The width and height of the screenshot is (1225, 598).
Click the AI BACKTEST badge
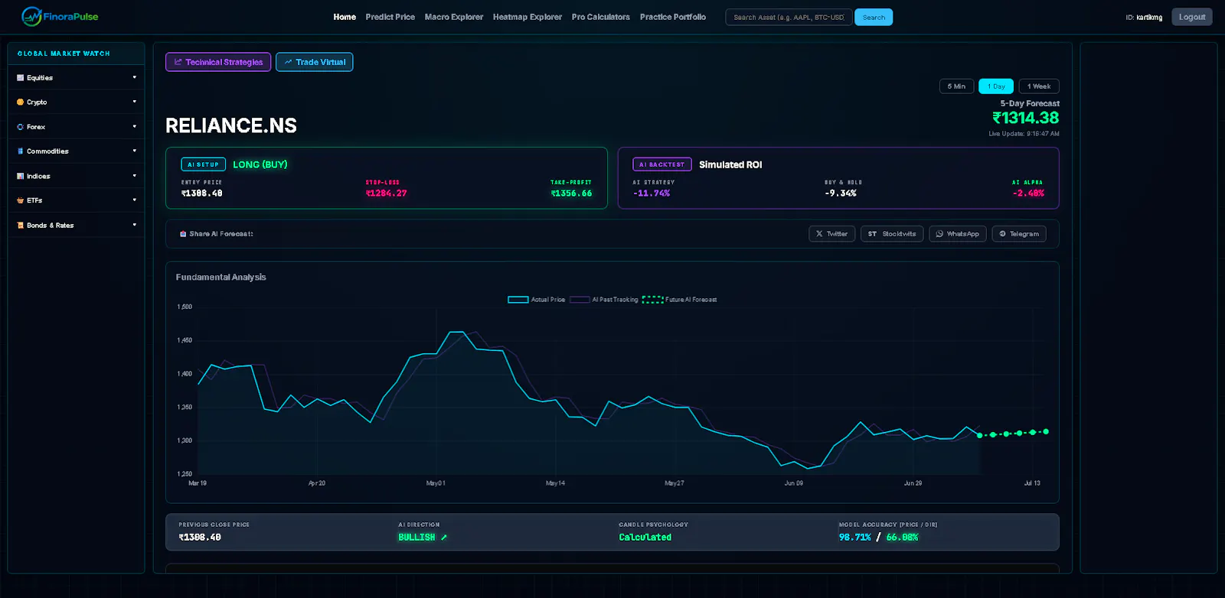[662, 164]
